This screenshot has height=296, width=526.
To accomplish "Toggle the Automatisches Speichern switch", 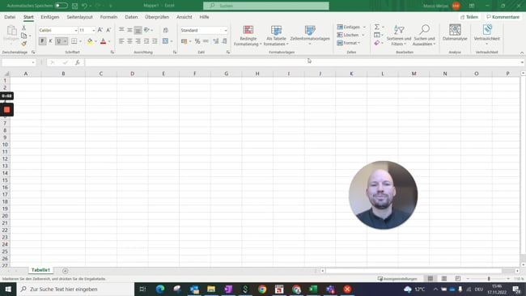I will (61, 6).
